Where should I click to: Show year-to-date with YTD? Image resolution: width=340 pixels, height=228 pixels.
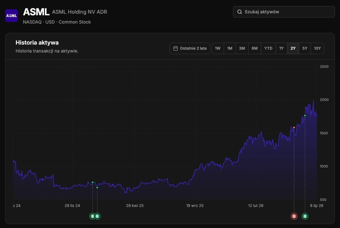tap(268, 48)
